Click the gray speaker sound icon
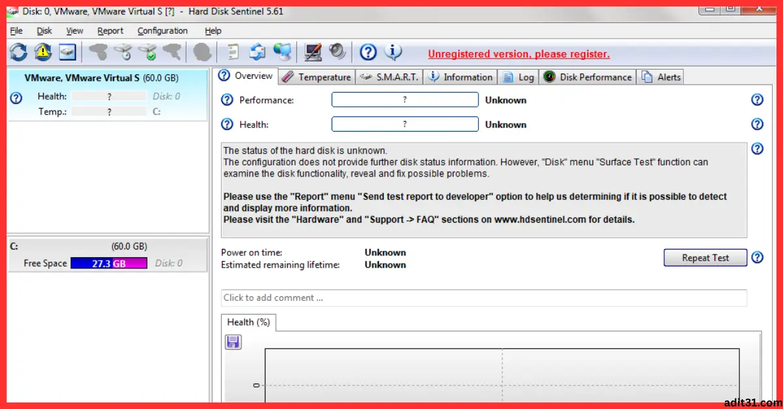 click(337, 51)
